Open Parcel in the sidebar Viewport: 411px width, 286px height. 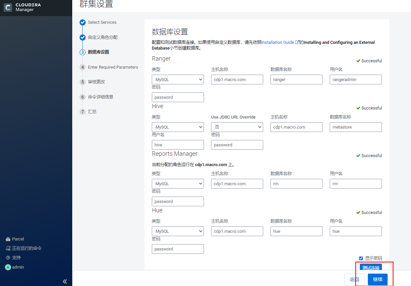(18, 239)
